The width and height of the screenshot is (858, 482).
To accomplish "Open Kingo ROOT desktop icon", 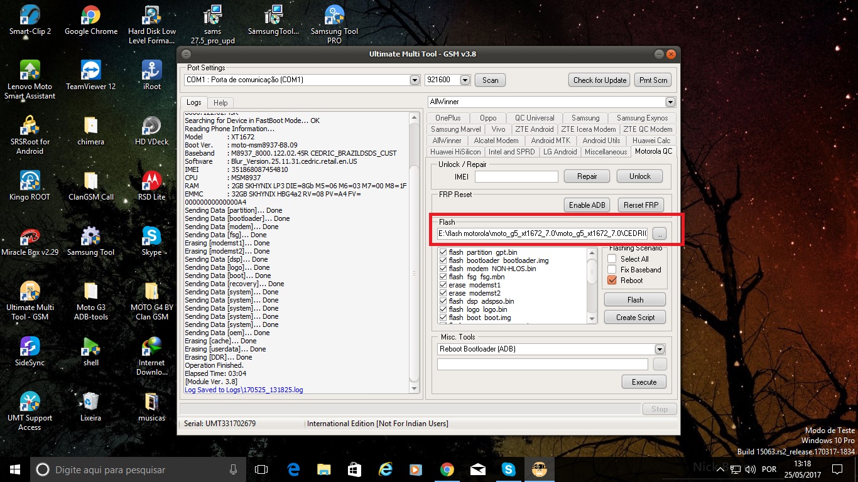I will [30, 186].
